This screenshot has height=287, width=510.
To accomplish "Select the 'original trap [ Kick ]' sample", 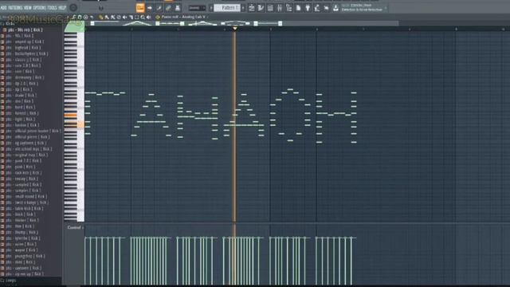I will [x=26, y=155].
